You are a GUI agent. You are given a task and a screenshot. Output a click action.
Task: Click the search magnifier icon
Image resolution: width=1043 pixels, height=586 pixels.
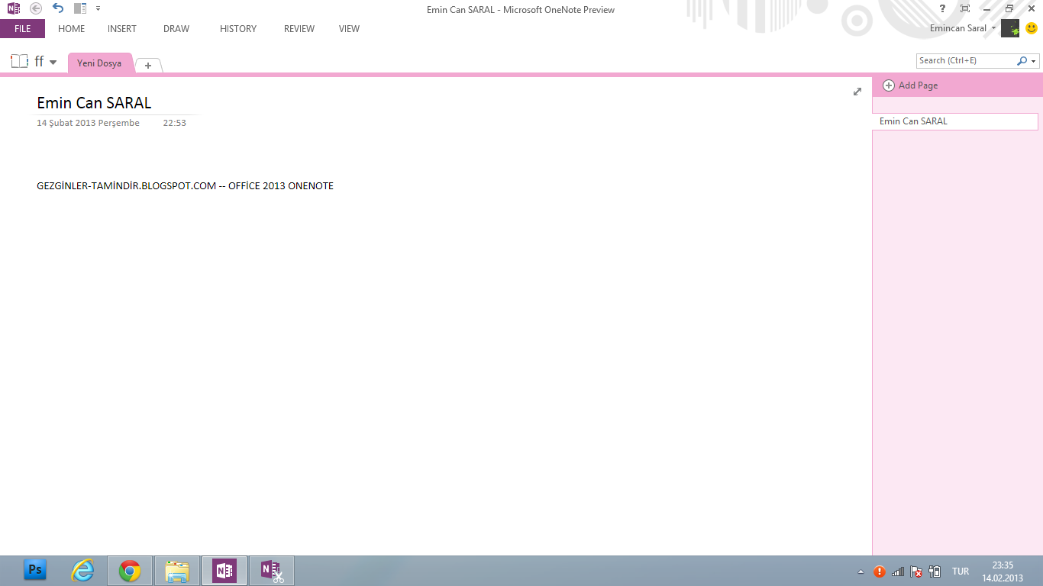click(1022, 60)
